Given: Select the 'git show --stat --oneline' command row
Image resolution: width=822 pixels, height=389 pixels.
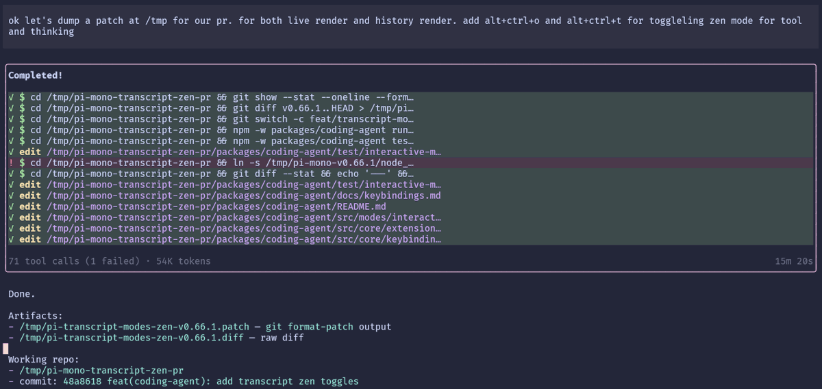Looking at the screenshot, I should coord(410,97).
